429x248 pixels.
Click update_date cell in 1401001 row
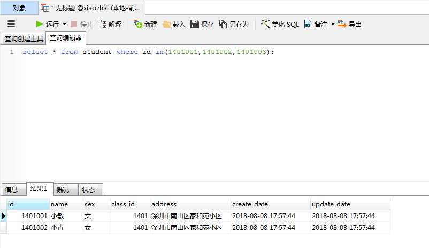pyautogui.click(x=350, y=216)
